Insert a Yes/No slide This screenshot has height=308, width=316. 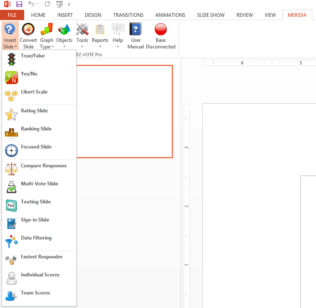tap(39, 78)
